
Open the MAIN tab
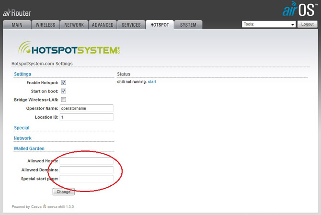pos(17,25)
